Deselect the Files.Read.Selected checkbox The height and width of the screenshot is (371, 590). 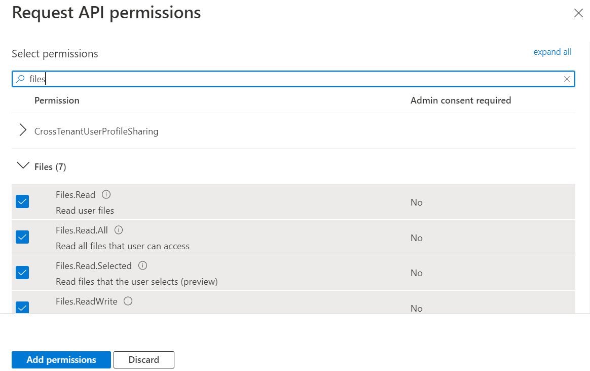pyautogui.click(x=22, y=273)
